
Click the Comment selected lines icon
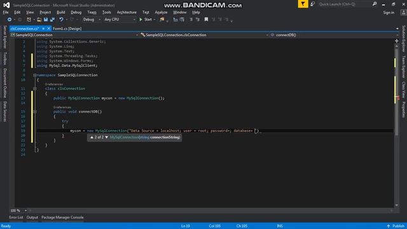tap(176, 20)
